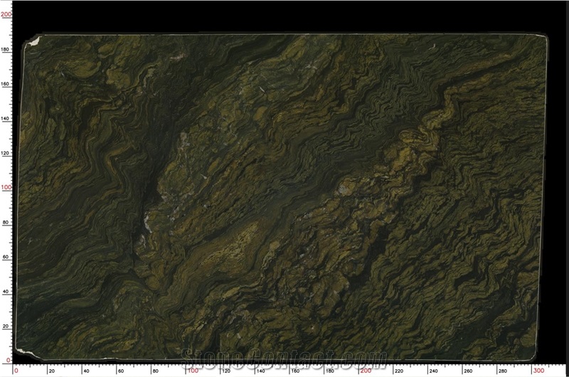Image resolution: width=569 pixels, height=377 pixels.
Task: Click the 20 label on vertical ruler
Action: [x=6, y=326]
